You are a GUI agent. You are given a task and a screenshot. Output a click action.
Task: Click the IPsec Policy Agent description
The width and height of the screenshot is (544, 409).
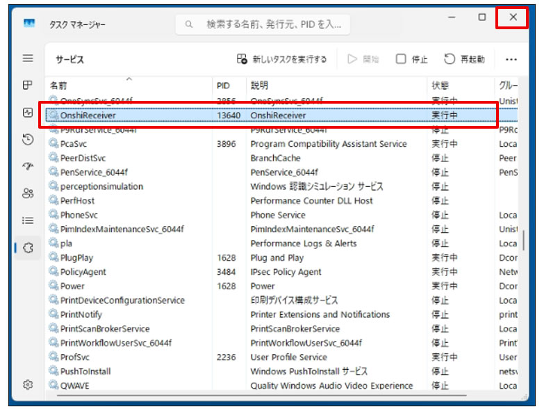[286, 272]
